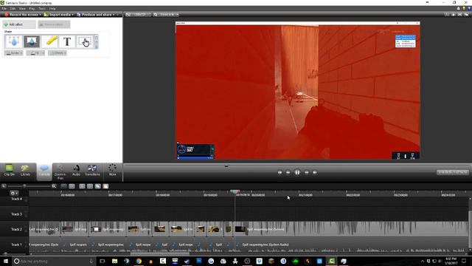Click the Undo icon on timeline toolbar

(x=64, y=186)
